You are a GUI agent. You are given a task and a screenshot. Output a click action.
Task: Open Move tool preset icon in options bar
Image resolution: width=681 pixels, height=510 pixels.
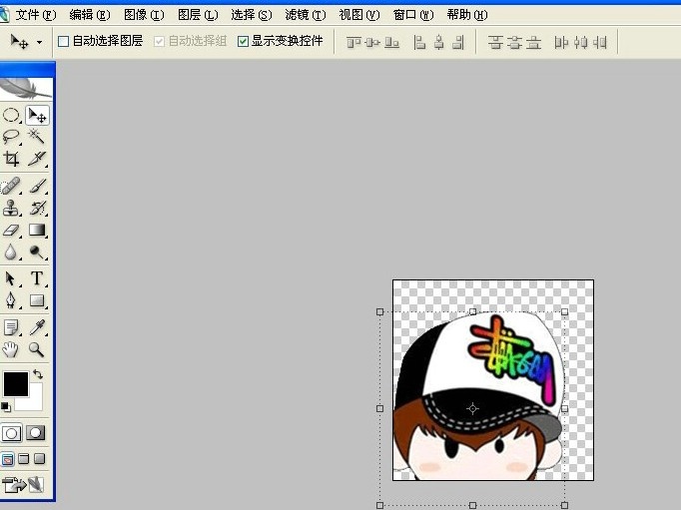pos(20,42)
